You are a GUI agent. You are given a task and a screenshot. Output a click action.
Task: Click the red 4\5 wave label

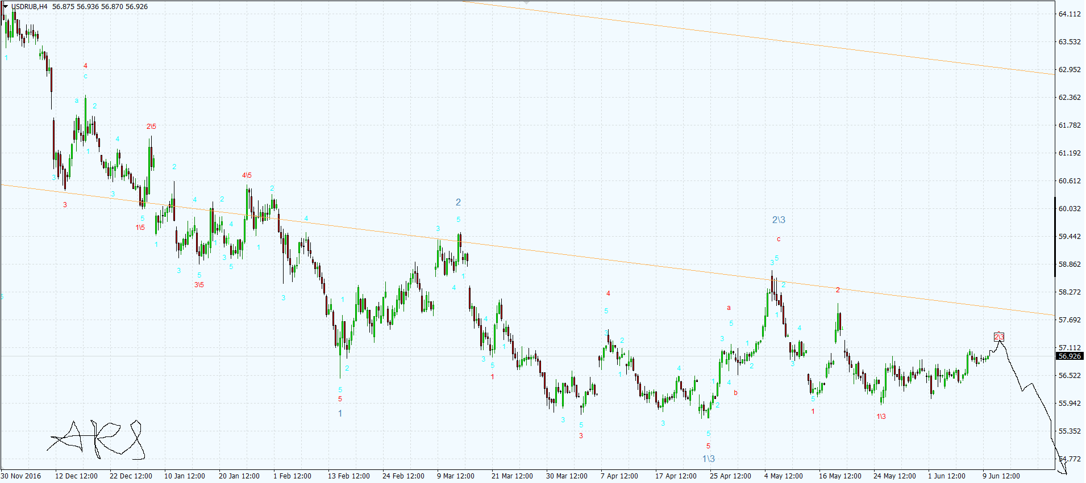pyautogui.click(x=247, y=175)
